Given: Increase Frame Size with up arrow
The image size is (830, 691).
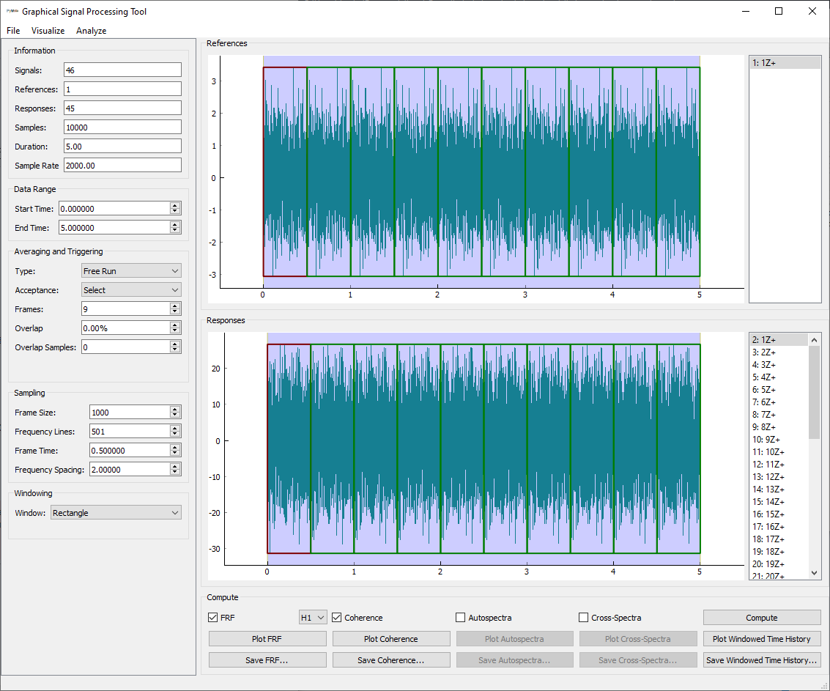Looking at the screenshot, I should [174, 410].
